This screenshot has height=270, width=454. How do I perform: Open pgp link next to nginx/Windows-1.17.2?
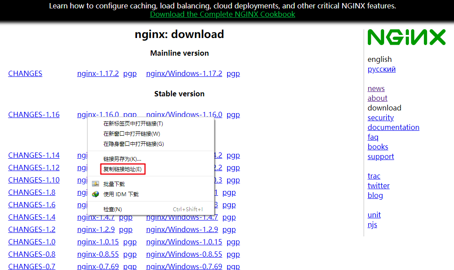click(233, 73)
